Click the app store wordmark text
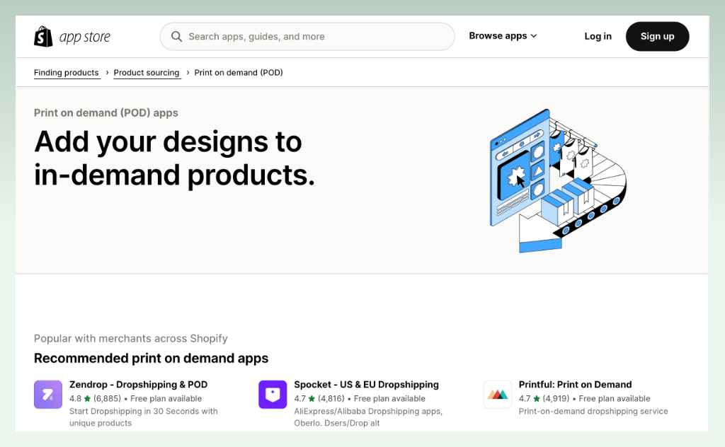 tap(85, 37)
